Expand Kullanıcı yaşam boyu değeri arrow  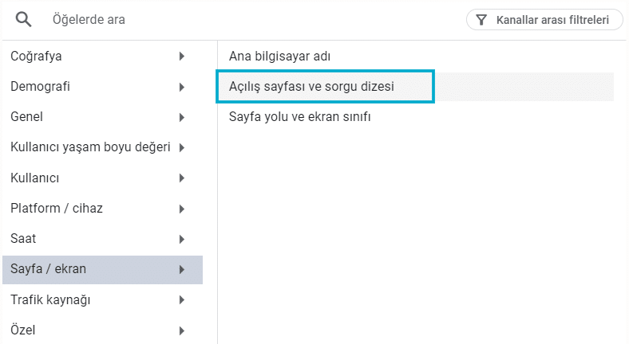click(182, 147)
